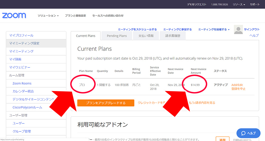Click ミーティングをスケジュールする link
265x141 pixels.
tap(137, 29)
